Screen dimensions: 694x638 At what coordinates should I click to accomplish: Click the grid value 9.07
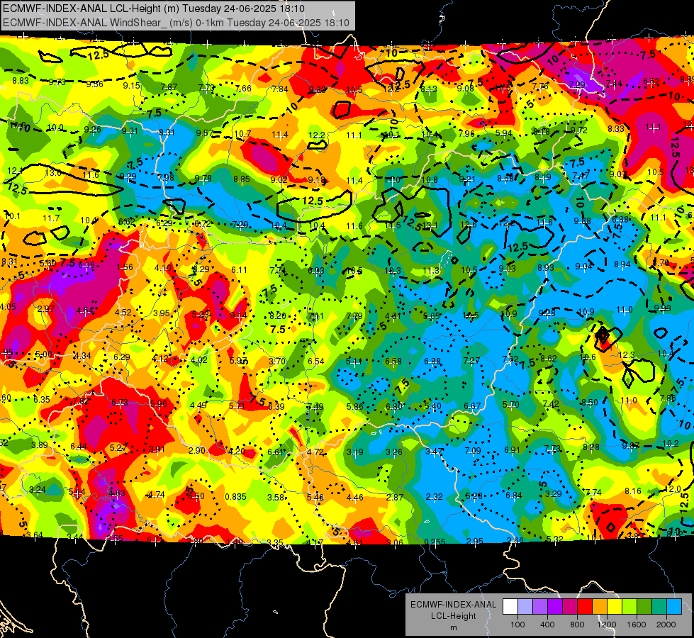(618, 174)
